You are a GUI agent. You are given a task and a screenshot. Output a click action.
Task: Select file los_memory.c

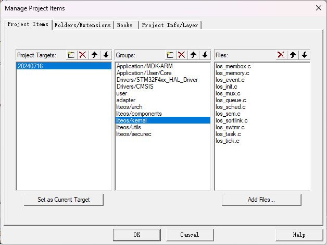262,73
